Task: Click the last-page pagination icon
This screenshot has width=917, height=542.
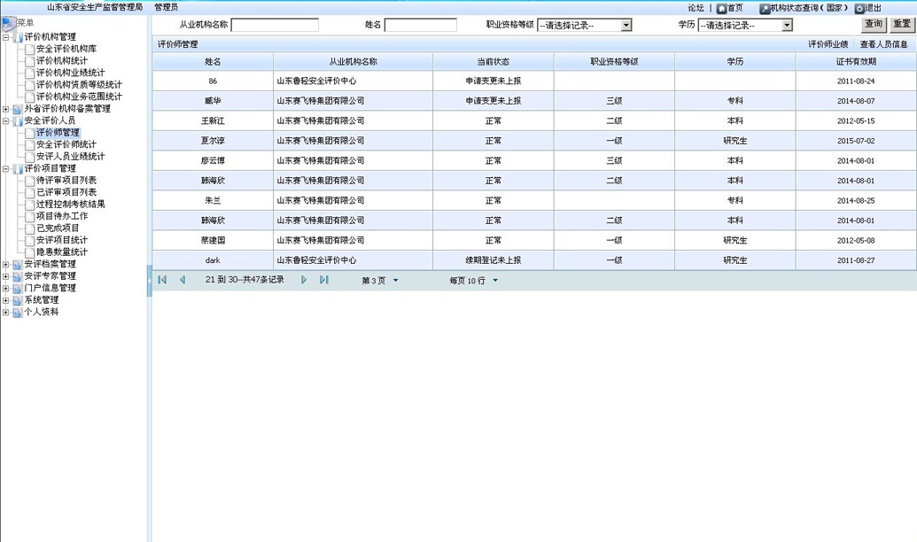Action: pos(323,280)
